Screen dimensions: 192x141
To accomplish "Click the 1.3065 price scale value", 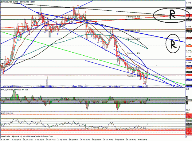I will (x=189, y=44).
